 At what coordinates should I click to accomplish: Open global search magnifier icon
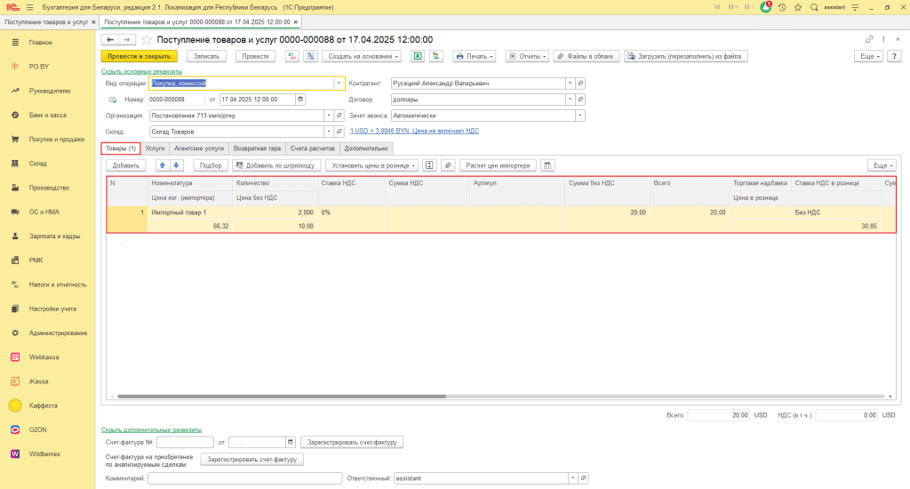(x=814, y=7)
